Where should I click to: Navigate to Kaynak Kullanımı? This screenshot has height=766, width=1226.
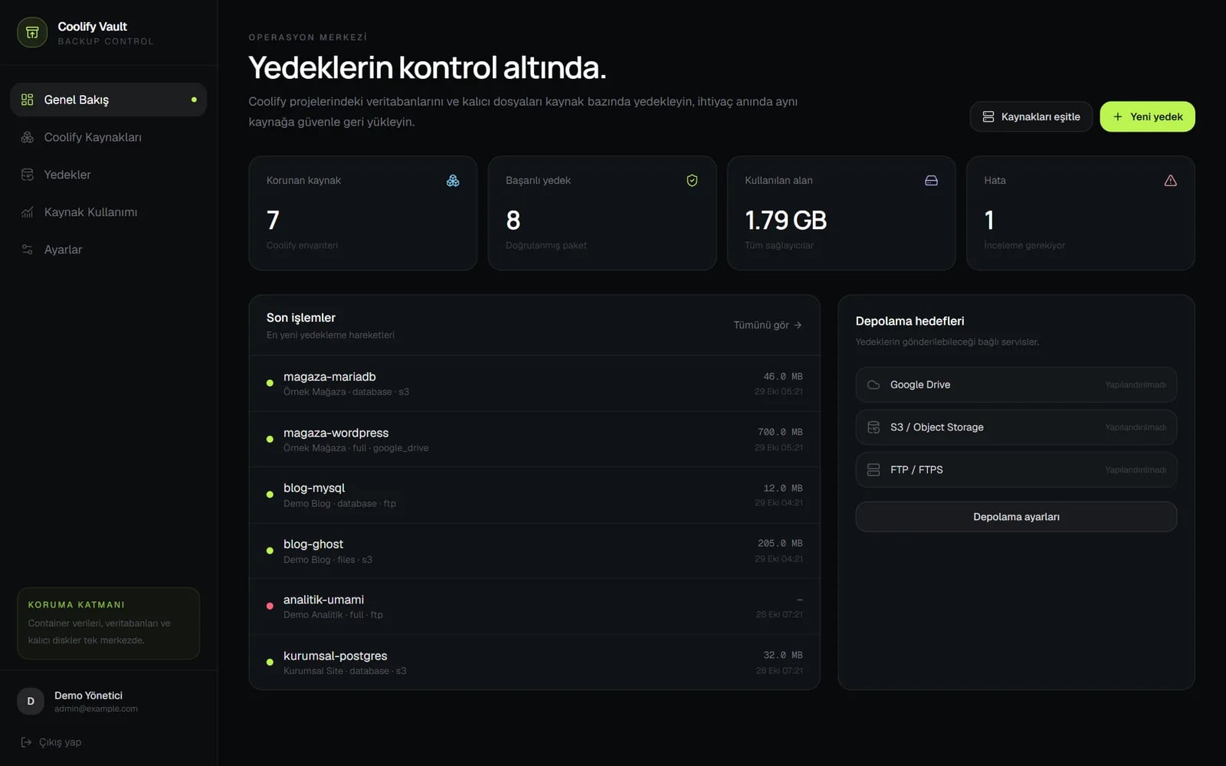(x=108, y=212)
